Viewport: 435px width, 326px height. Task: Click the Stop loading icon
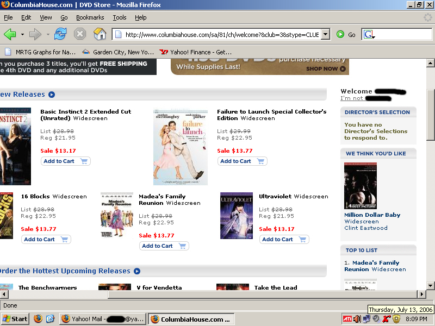[79, 34]
